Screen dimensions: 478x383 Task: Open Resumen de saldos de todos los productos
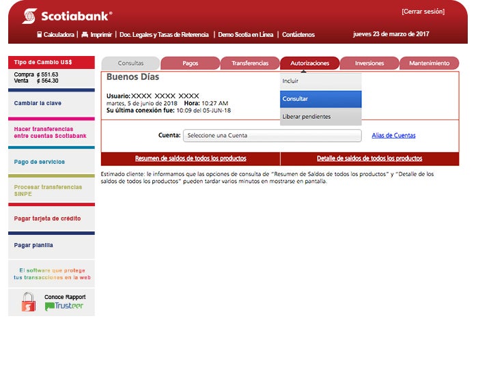pyautogui.click(x=191, y=158)
